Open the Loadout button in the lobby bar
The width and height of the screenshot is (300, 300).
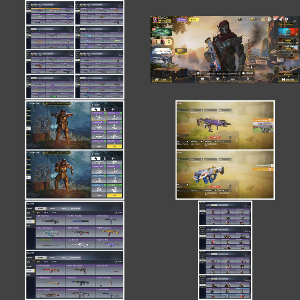coord(202,80)
